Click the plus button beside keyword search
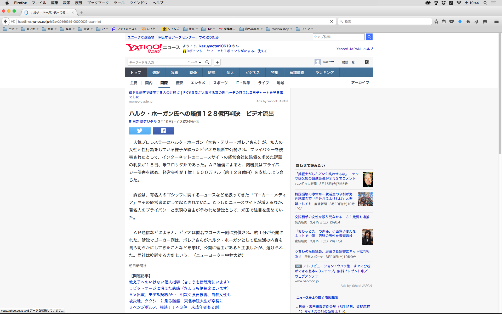This screenshot has height=314, width=502. coord(217,62)
